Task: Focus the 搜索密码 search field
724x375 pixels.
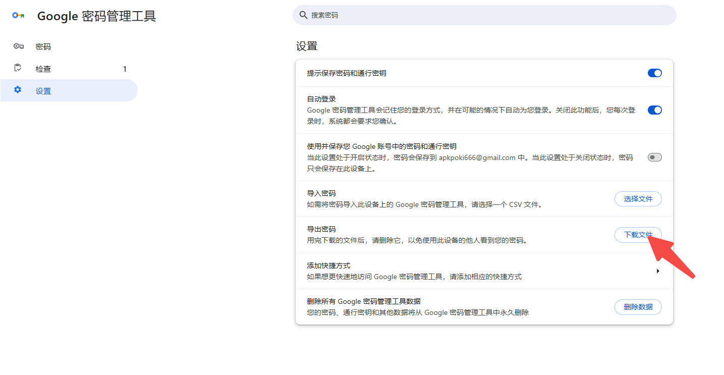Action: [484, 15]
